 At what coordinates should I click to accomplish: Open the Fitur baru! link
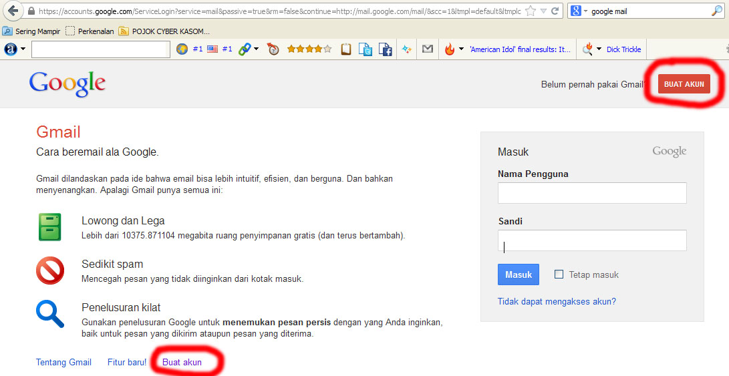pyautogui.click(x=127, y=362)
